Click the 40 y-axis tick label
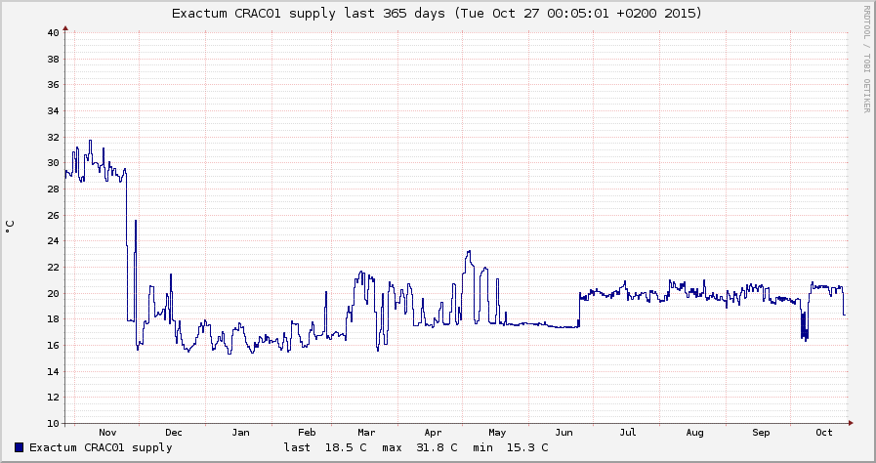The height and width of the screenshot is (463, 876). (x=53, y=32)
